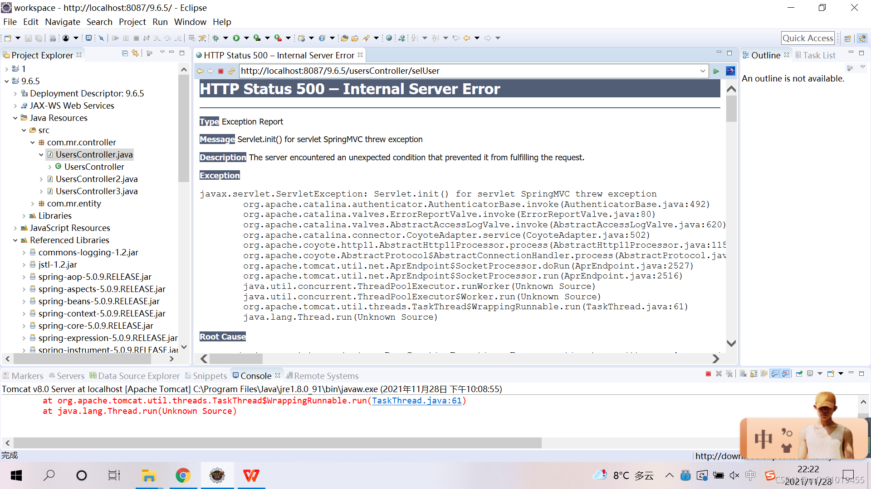Click inside the browser address bar URL field
The image size is (871, 489).
[x=454, y=71]
